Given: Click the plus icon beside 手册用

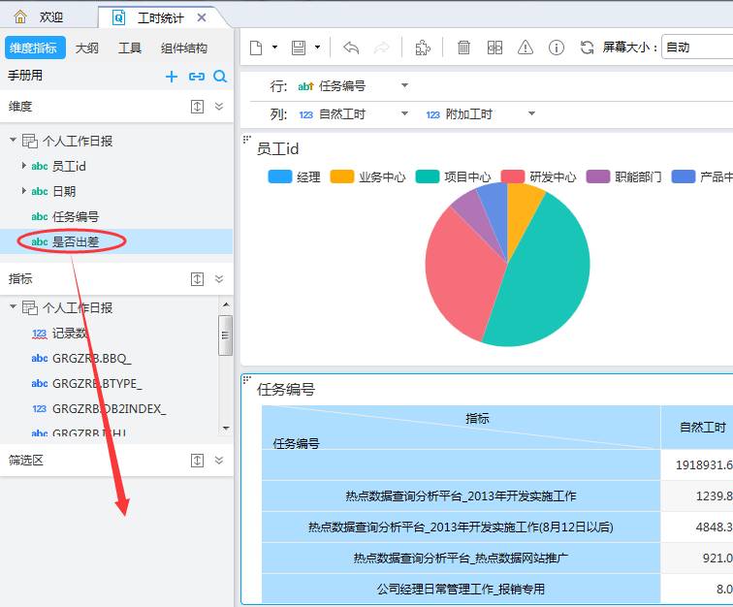Looking at the screenshot, I should coord(172,77).
